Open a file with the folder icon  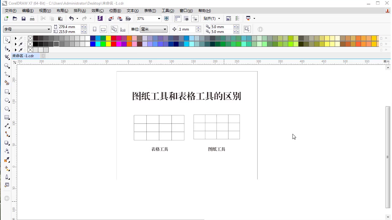(15, 19)
